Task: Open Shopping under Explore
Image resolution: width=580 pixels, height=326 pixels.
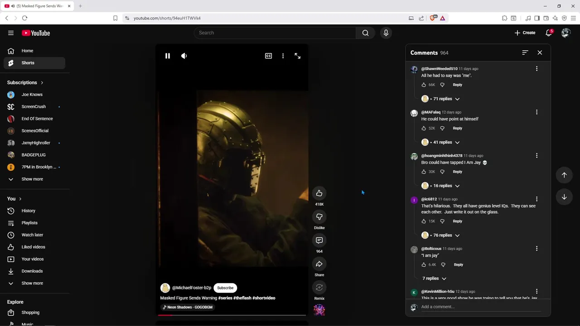Action: pyautogui.click(x=34, y=312)
